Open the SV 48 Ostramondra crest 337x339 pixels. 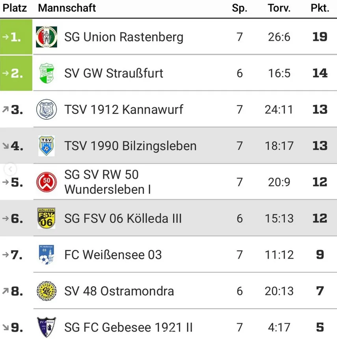point(47,291)
